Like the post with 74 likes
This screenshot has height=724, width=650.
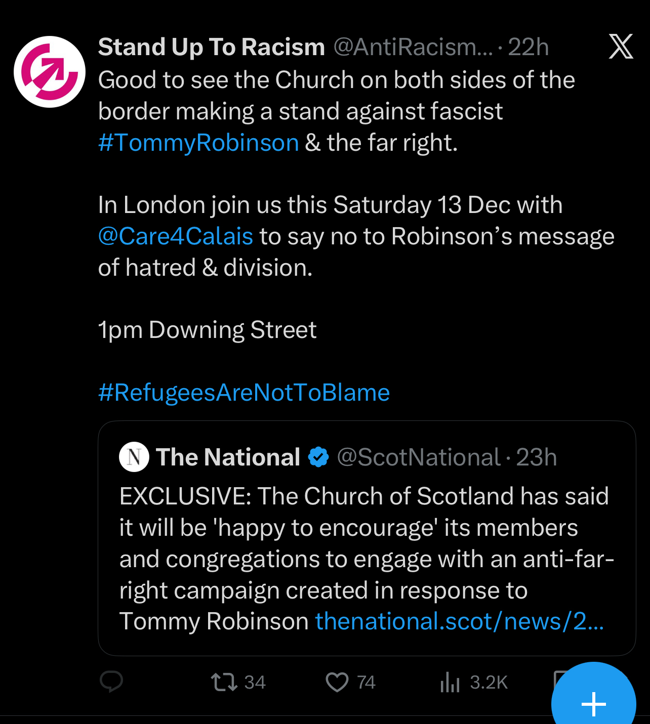point(337,682)
